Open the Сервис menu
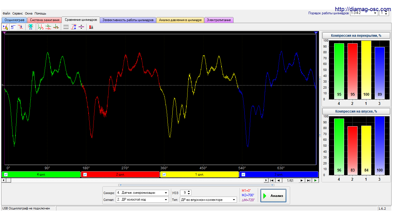This screenshot has width=395, height=212. 18,13
